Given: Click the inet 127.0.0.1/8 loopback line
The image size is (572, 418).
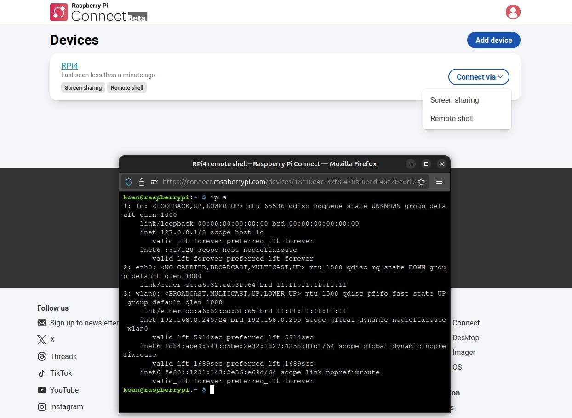Looking at the screenshot, I should click(x=202, y=232).
